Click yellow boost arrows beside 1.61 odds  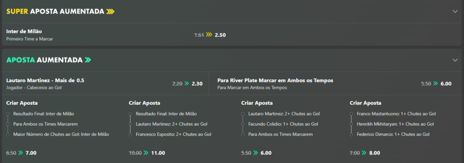click(209, 35)
